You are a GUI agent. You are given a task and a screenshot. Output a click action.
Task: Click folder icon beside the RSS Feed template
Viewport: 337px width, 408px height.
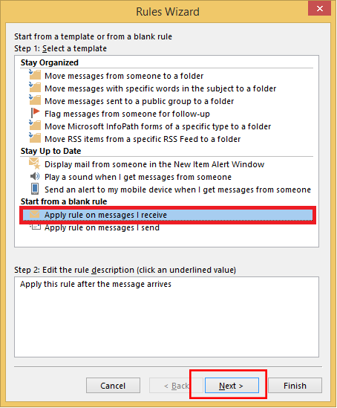pos(35,138)
